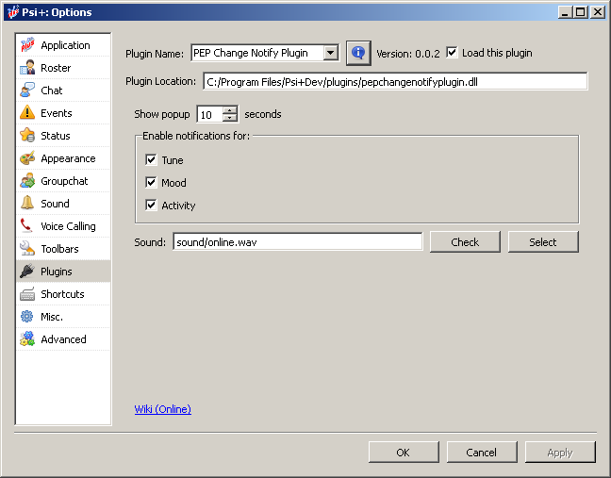Decrease Show popup seconds with down arrow
This screenshot has height=478, width=611.
pyautogui.click(x=230, y=119)
